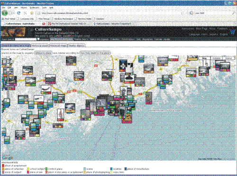The width and height of the screenshot is (237, 176).
Task: Click the Google logo on the map
Action: click(x=8, y=157)
